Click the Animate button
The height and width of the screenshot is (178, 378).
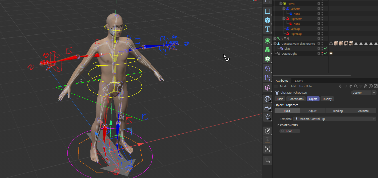click(364, 111)
